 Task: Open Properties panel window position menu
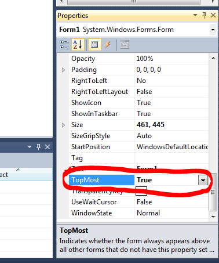[x=195, y=15]
